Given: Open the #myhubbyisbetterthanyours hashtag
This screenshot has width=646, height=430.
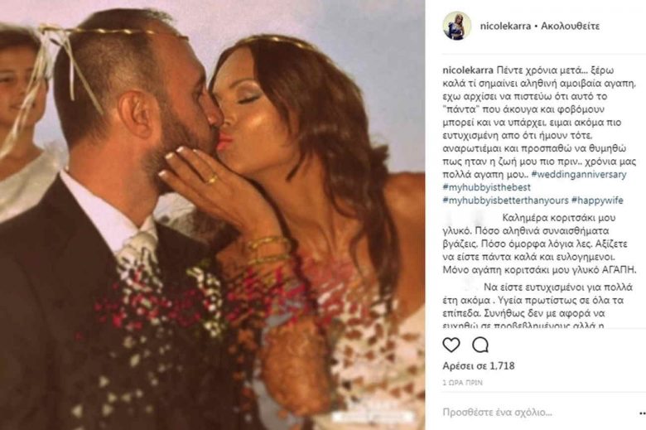Looking at the screenshot, I should (505, 201).
